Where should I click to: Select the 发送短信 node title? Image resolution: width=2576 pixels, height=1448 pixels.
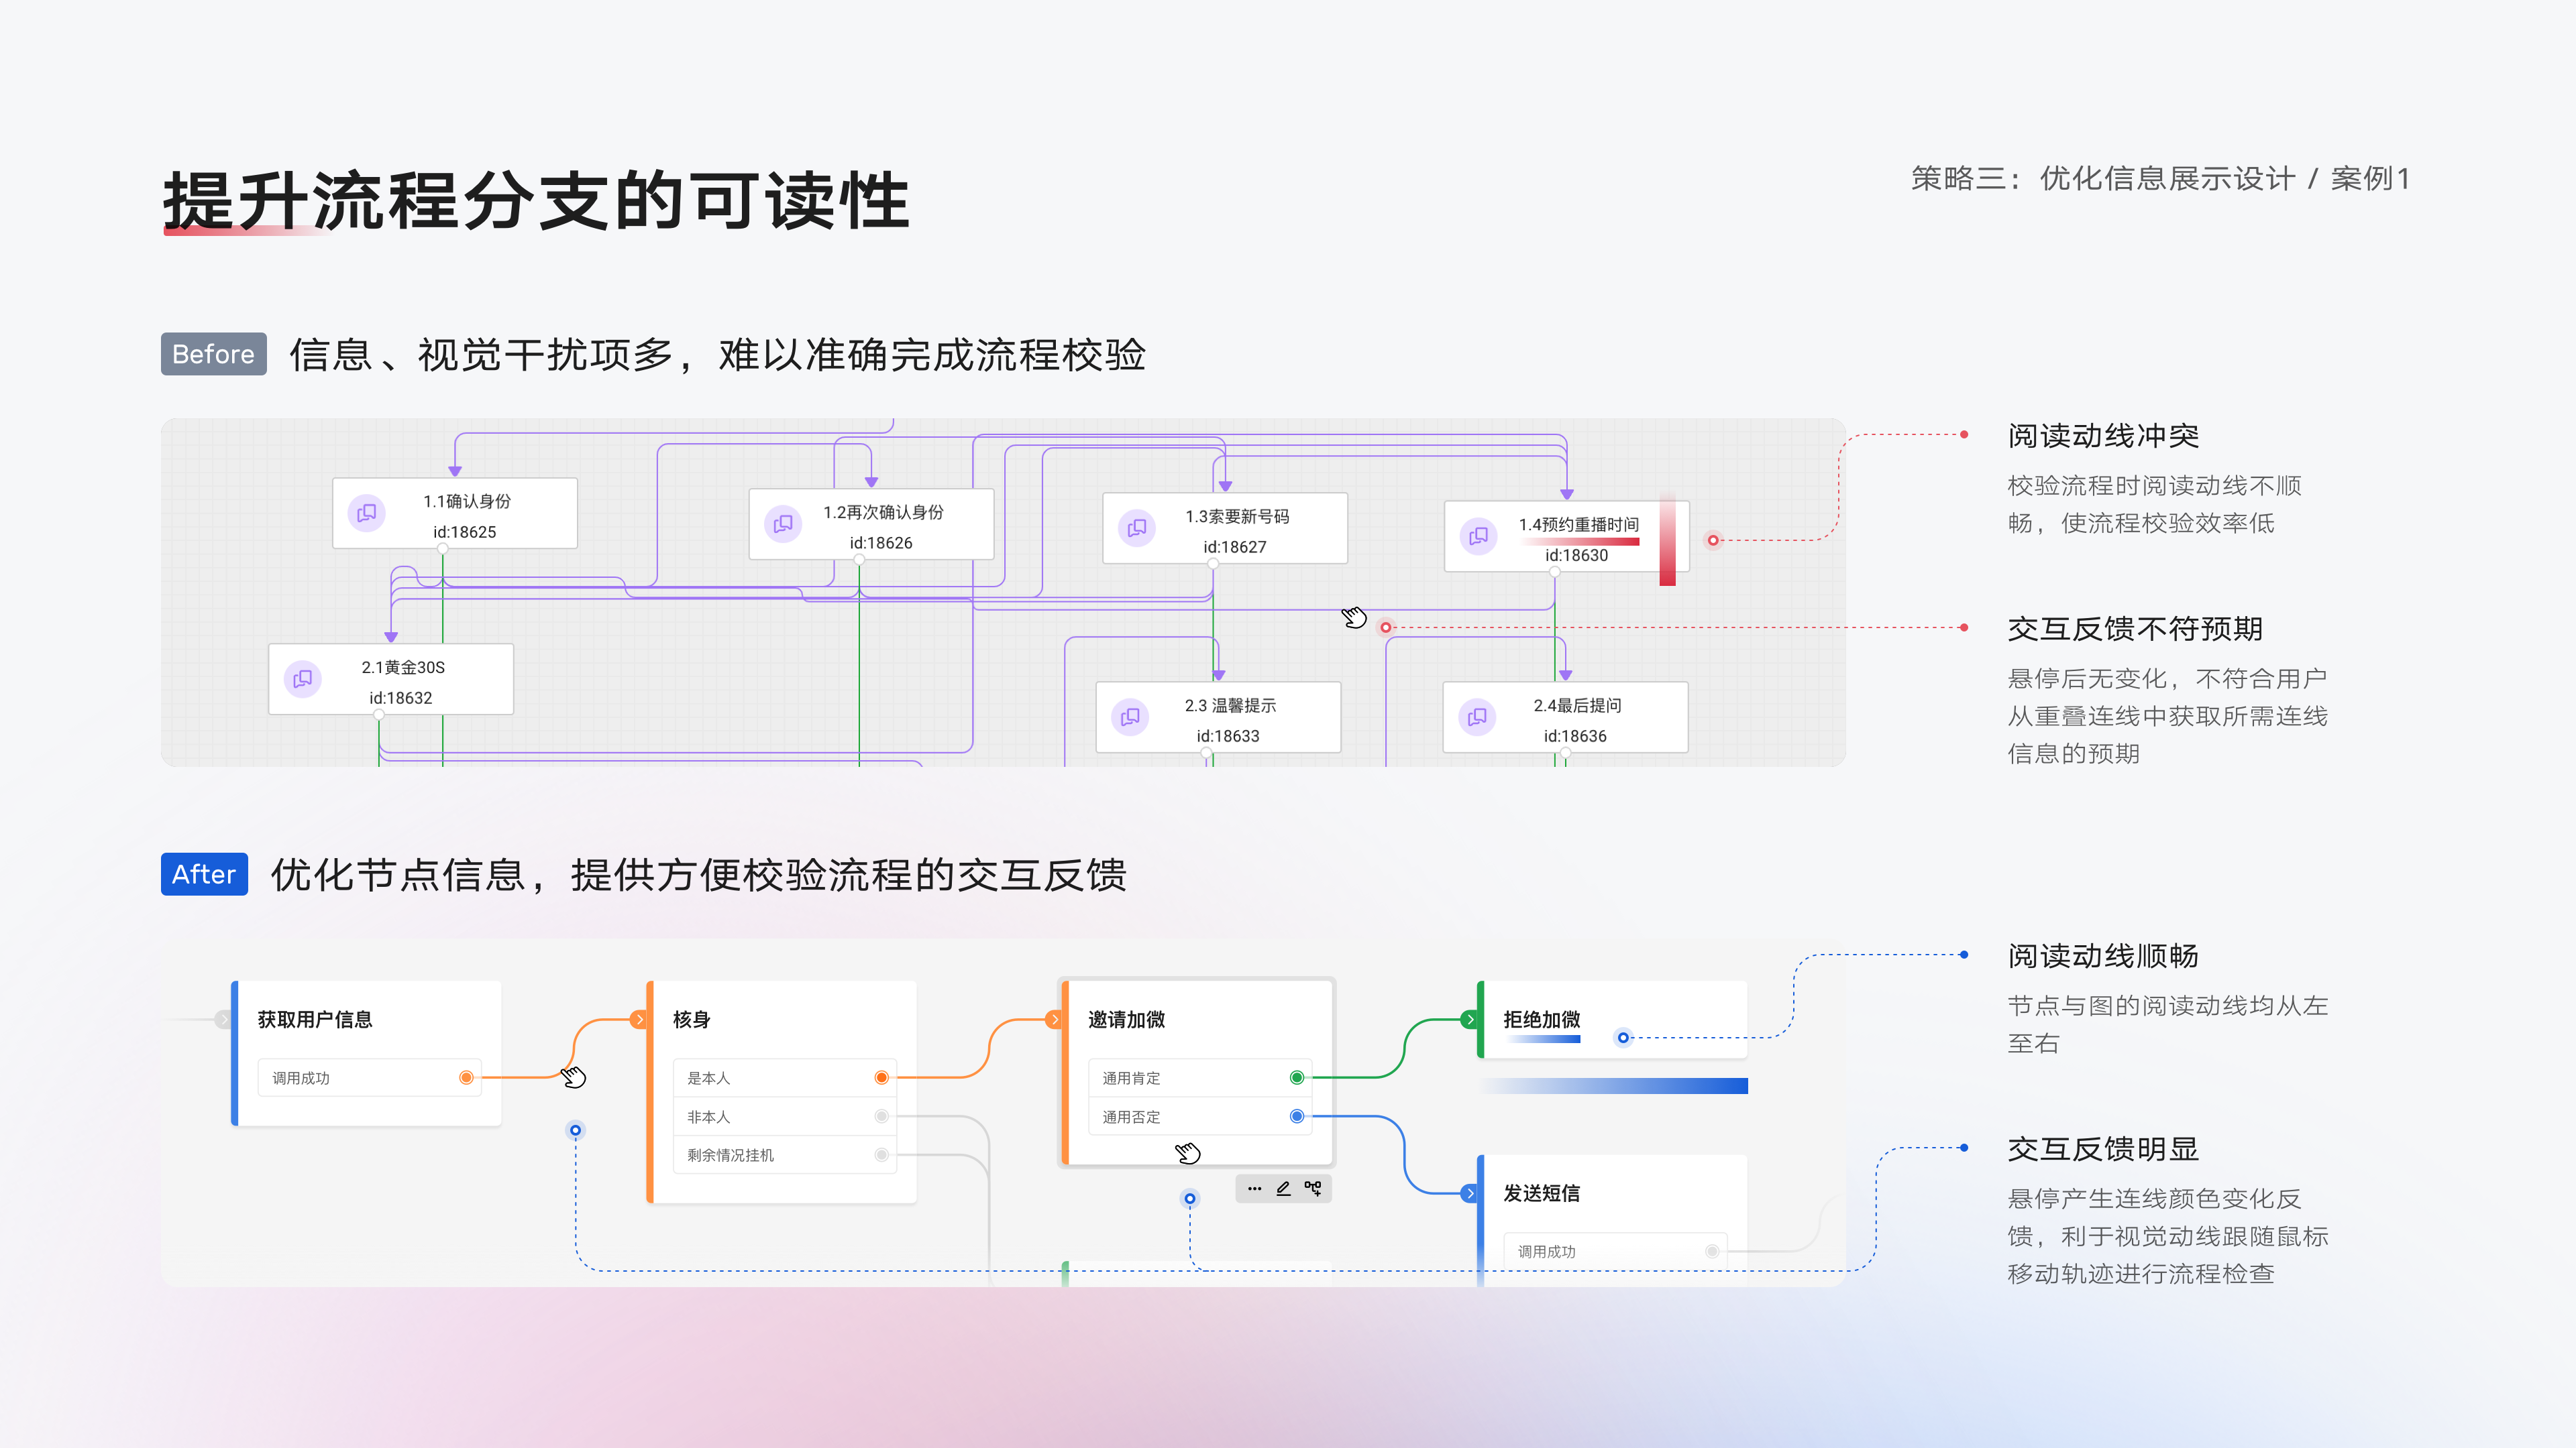pyautogui.click(x=1542, y=1193)
